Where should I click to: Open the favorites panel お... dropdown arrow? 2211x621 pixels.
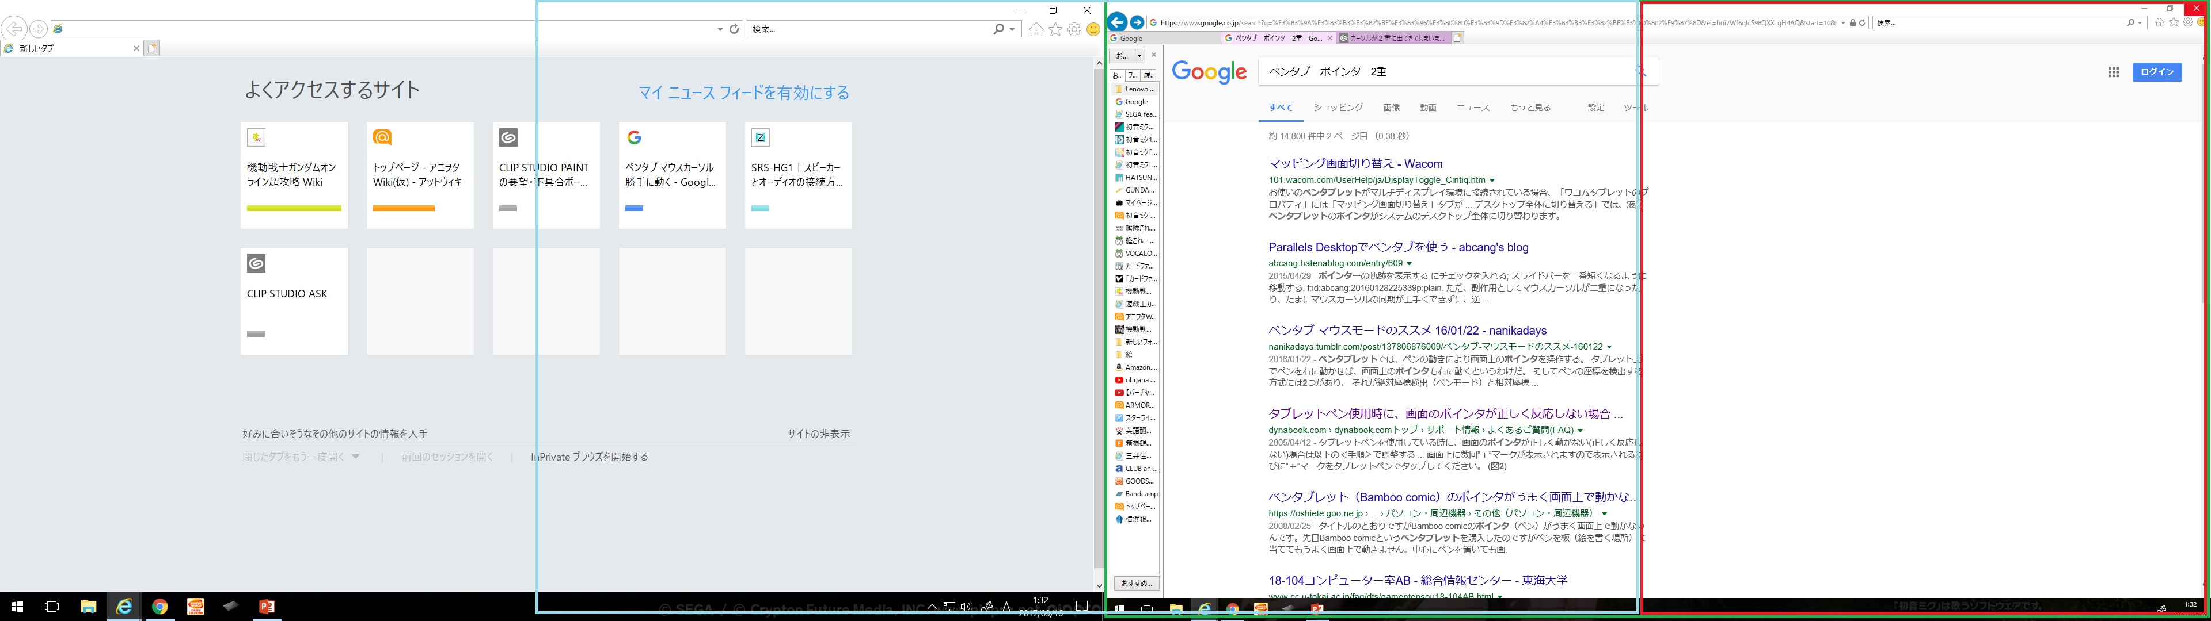(1139, 56)
